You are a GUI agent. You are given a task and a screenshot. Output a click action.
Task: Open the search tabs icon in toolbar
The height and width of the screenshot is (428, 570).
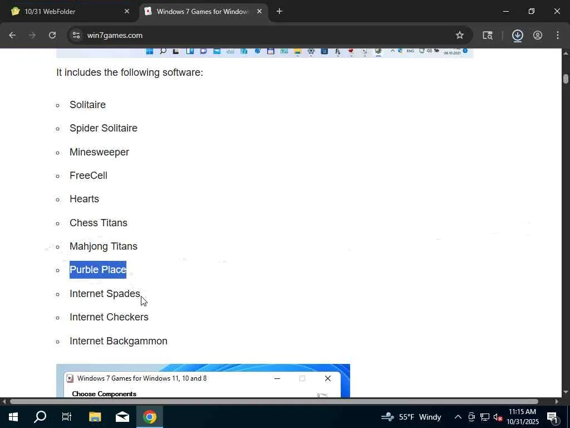point(488,35)
